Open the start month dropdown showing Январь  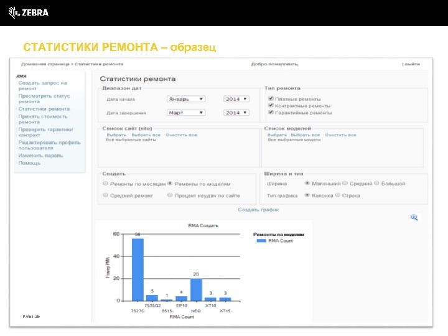(x=186, y=99)
